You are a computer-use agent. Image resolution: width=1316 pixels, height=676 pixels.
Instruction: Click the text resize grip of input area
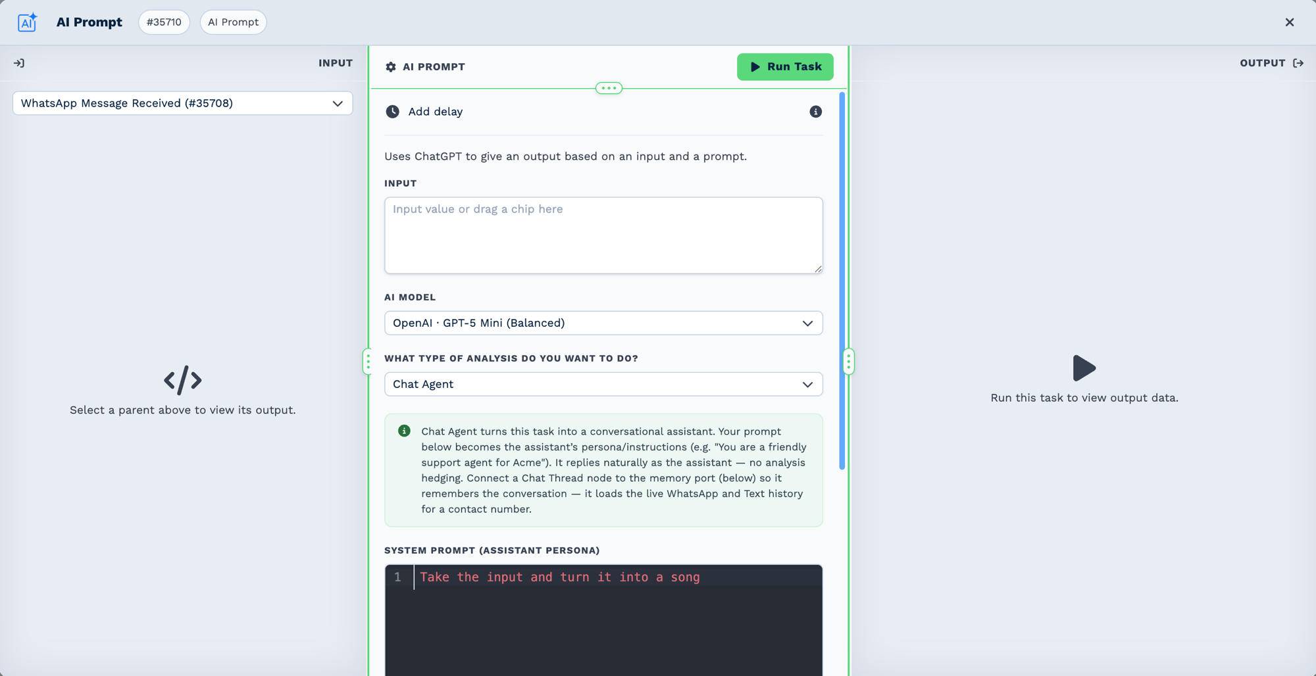click(x=818, y=268)
